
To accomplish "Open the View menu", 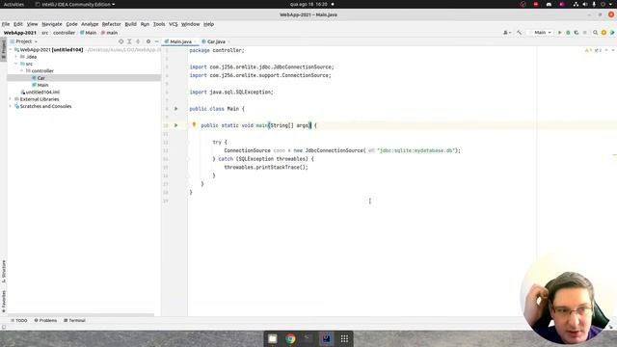I will click(32, 24).
